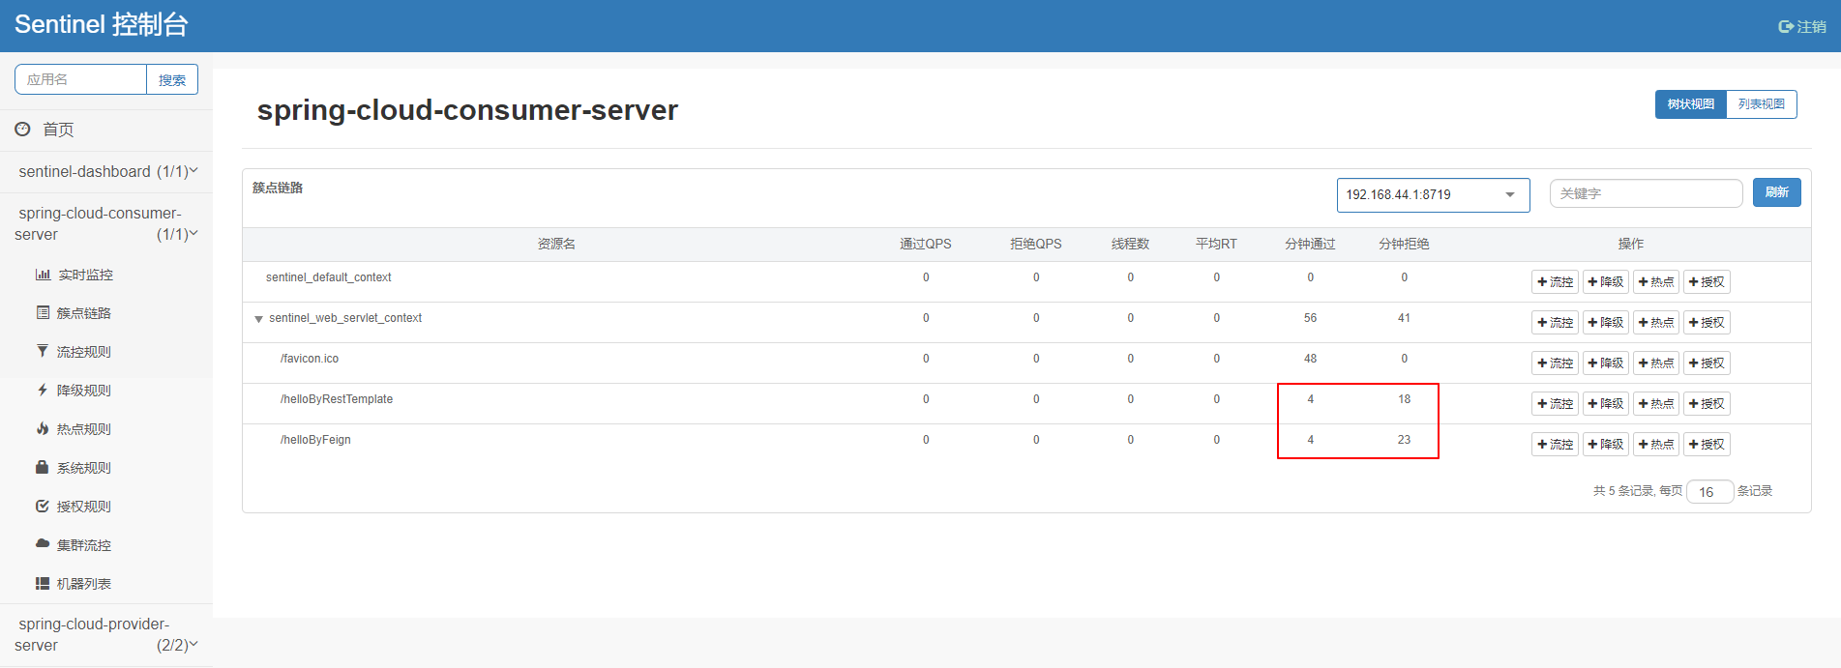This screenshot has height=668, width=1841.
Task: Add 热点 rule for /helloByFeign
Action: (x=1656, y=445)
